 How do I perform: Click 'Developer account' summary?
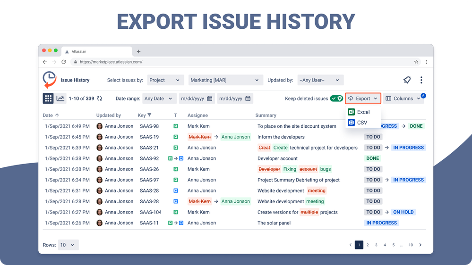(277, 158)
